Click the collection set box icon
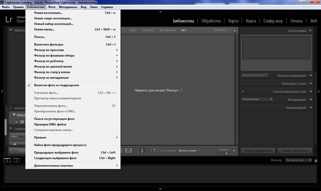The width and height of the screenshot is (321, 191). (22, 122)
